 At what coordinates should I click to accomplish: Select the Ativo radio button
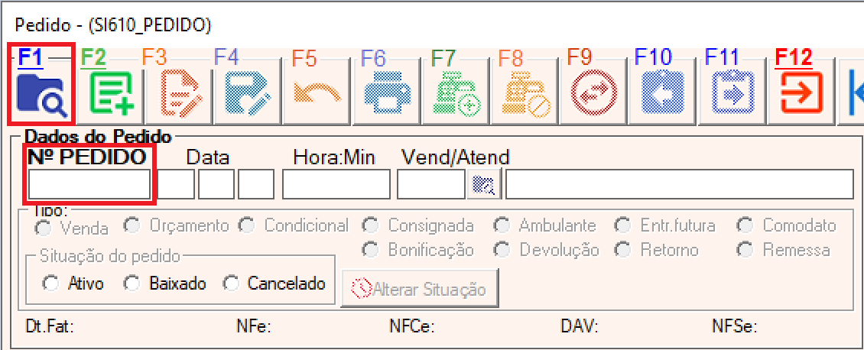[x=50, y=284]
